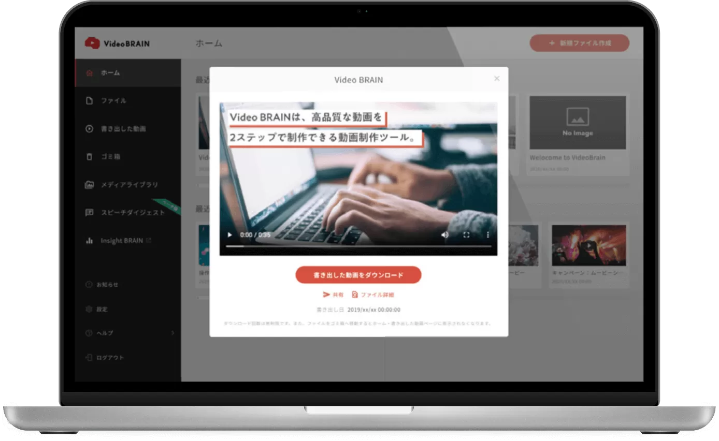The height and width of the screenshot is (441, 719).
Task: Click the VideoBRAIN logo icon
Action: click(x=92, y=43)
